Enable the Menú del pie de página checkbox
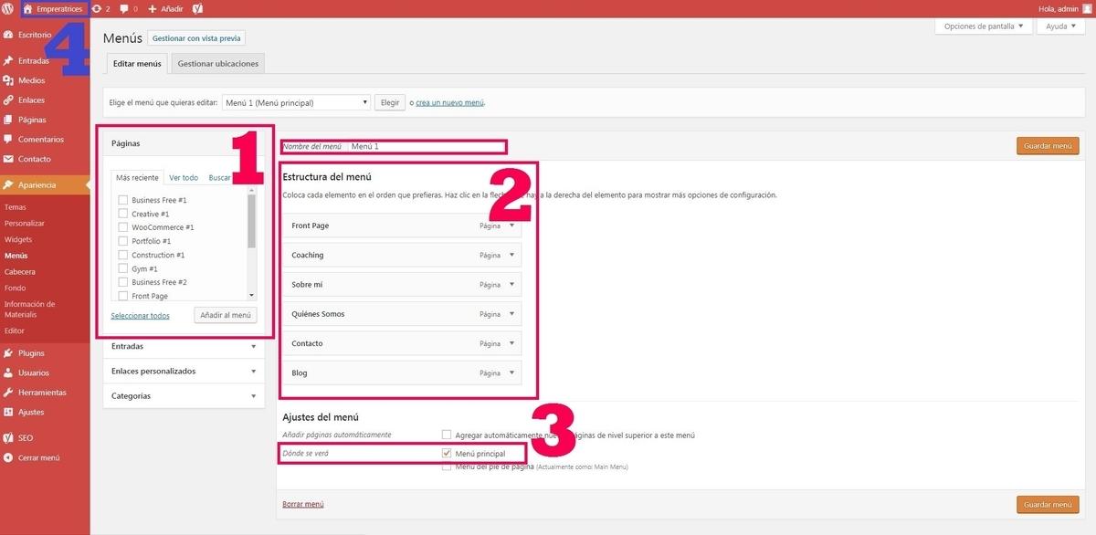Screen dimensions: 1096x535 pos(447,466)
